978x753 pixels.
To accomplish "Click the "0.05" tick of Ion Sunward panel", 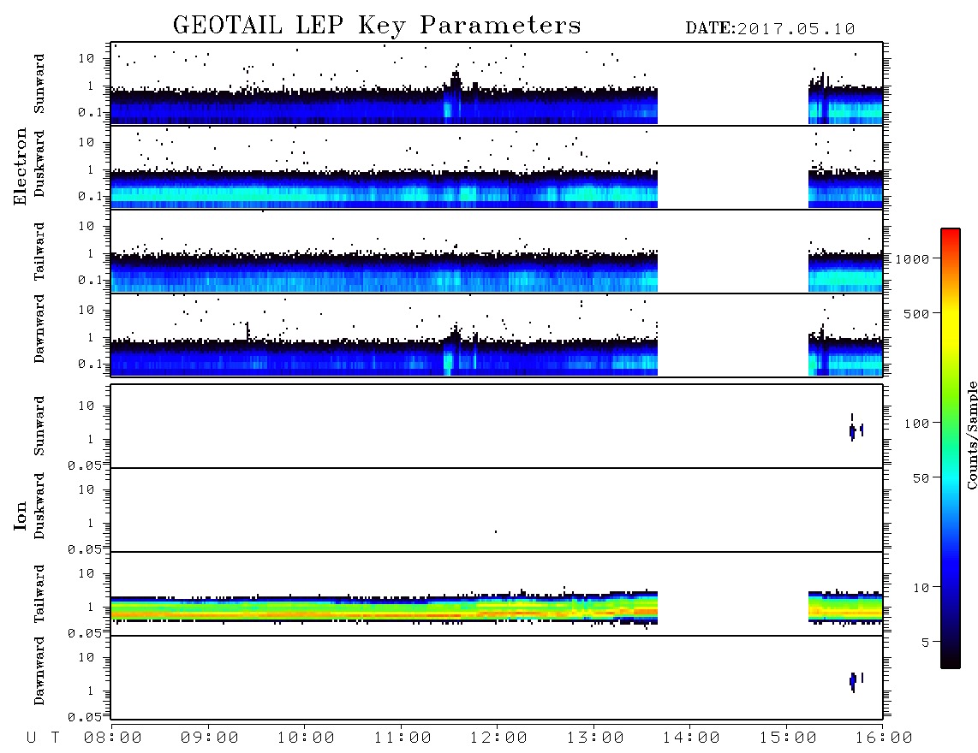I will pos(84,465).
